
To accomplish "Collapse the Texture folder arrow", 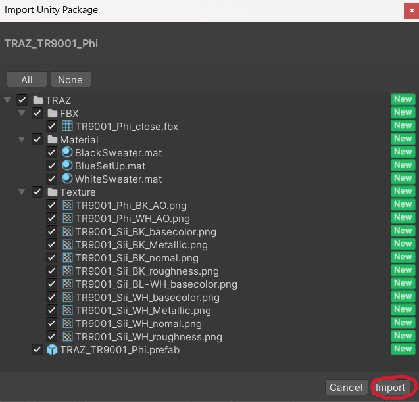I will (22, 192).
